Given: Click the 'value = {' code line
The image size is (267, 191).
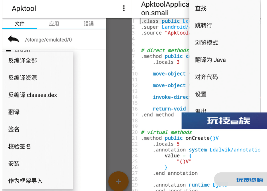Looking at the screenshot, I should tap(178, 155).
